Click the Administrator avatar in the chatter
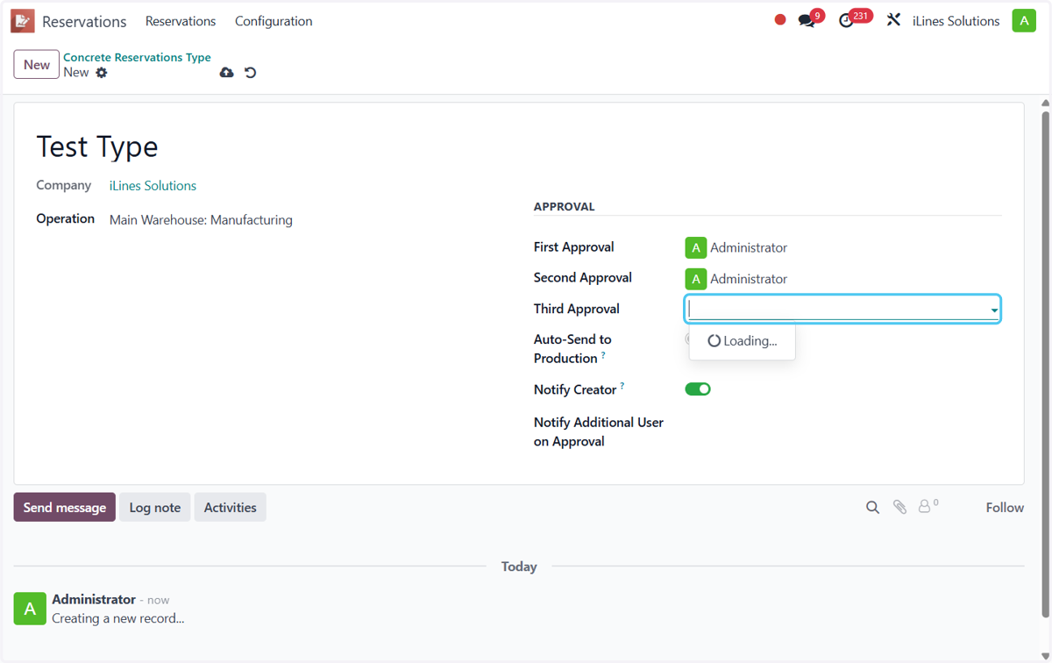Screen dimensions: 1052x663 pos(30,609)
